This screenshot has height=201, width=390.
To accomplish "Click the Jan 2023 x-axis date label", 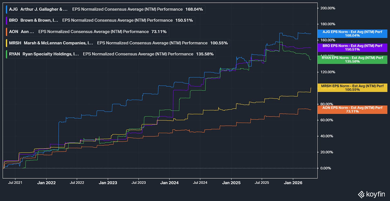I will pos(108,183).
